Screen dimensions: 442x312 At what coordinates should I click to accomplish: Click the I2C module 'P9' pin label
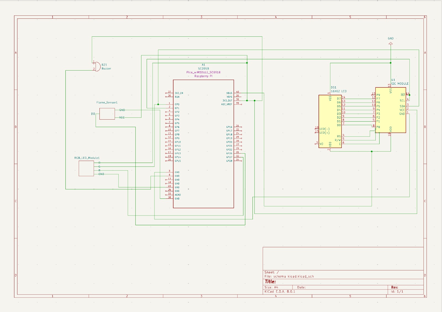(378, 95)
